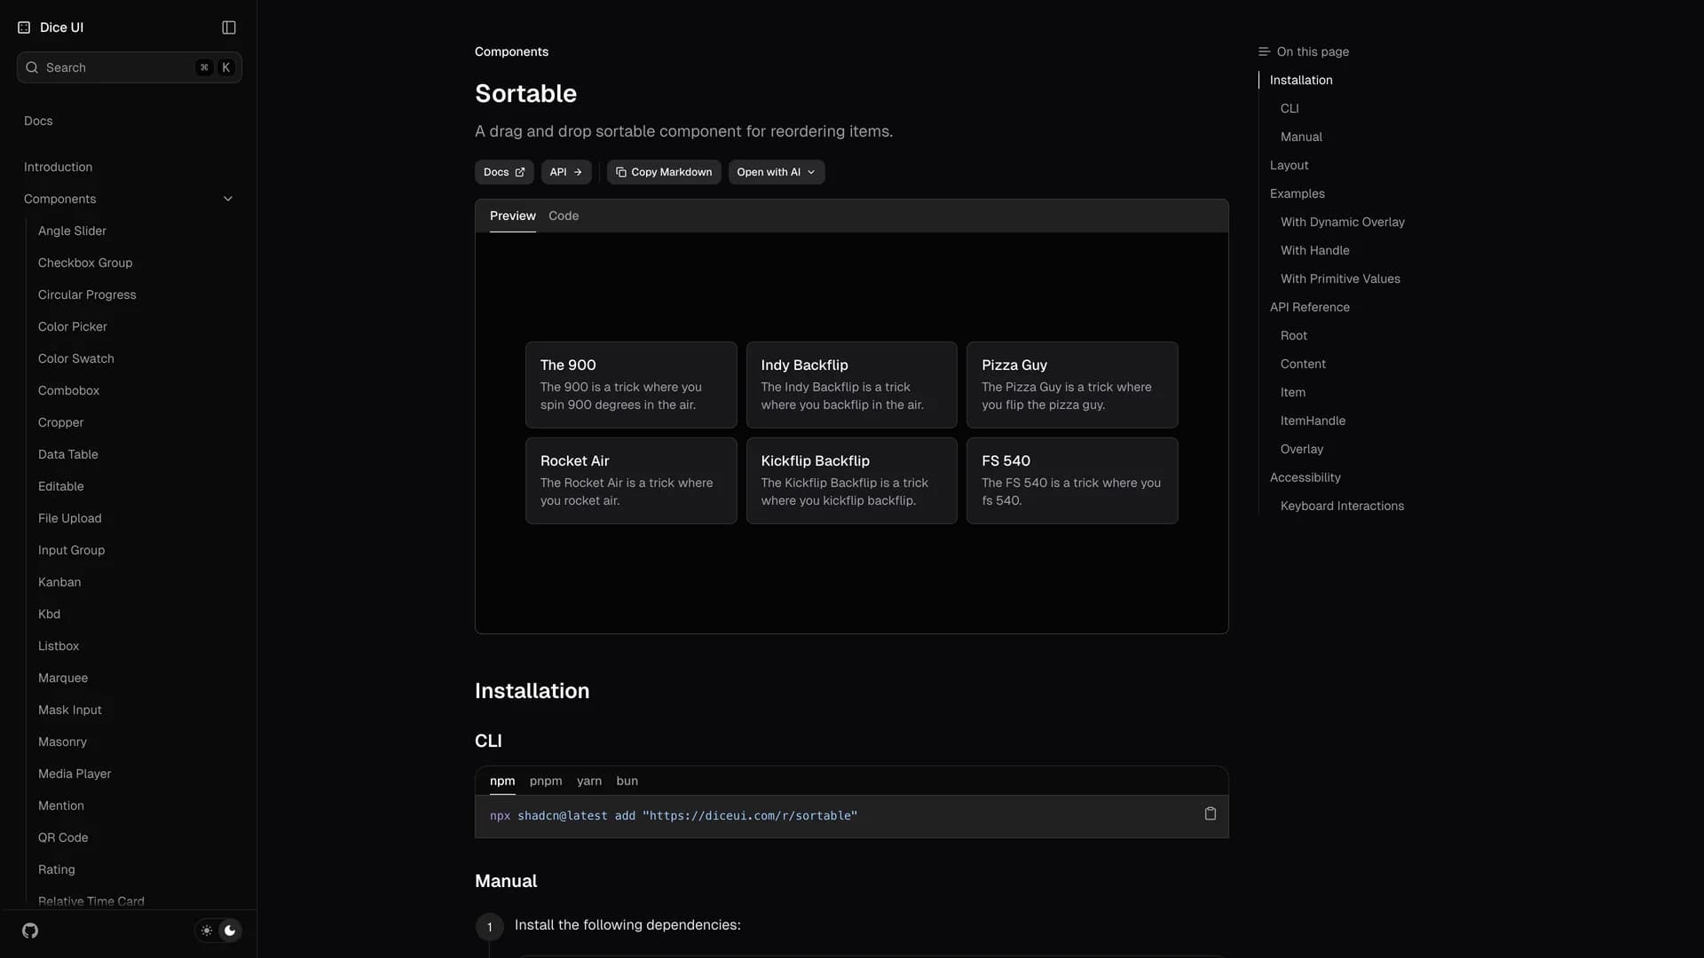Switch to the Code tab
This screenshot has width=1704, height=958.
(564, 216)
